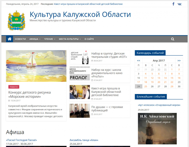The image size is (189, 147).
Task: Select calendar date 31 of previous month
Action: 165,70
